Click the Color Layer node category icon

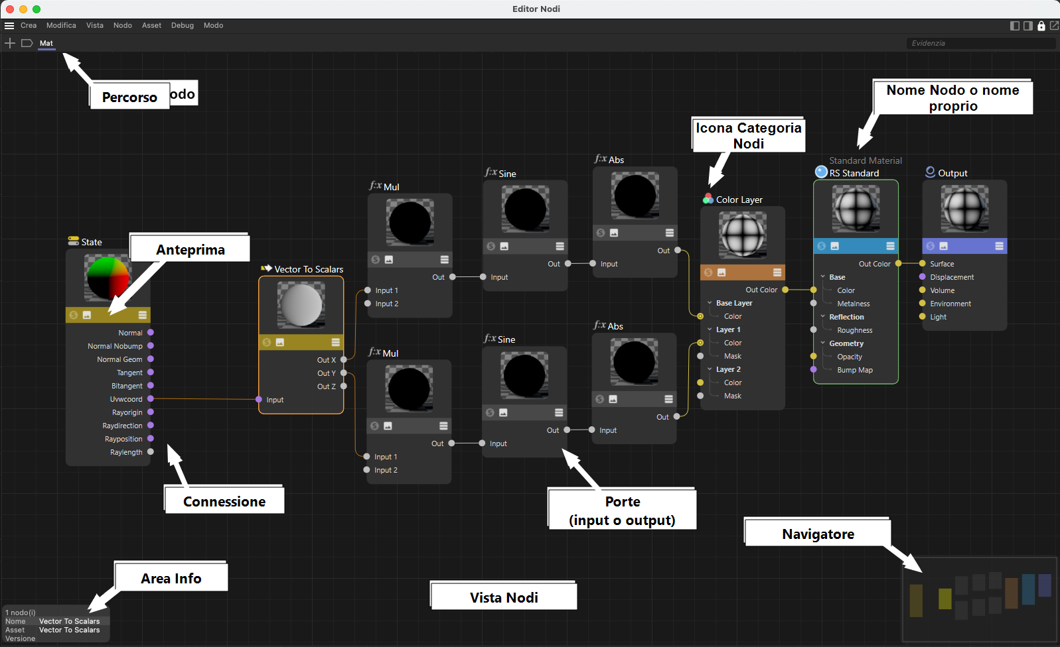point(708,199)
